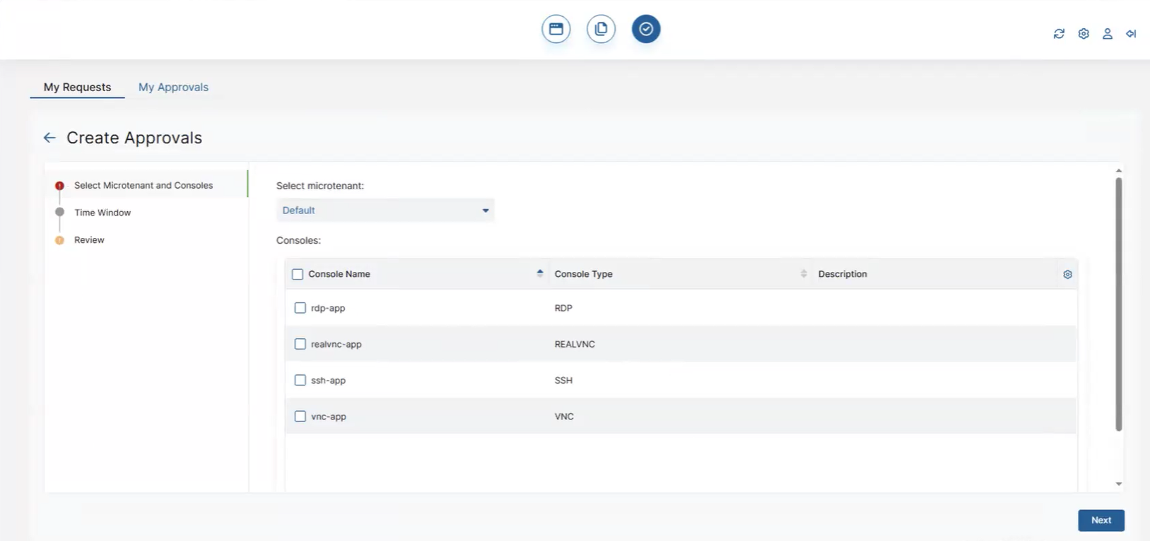
Task: Click the browser window icon in top navigation
Action: click(556, 29)
